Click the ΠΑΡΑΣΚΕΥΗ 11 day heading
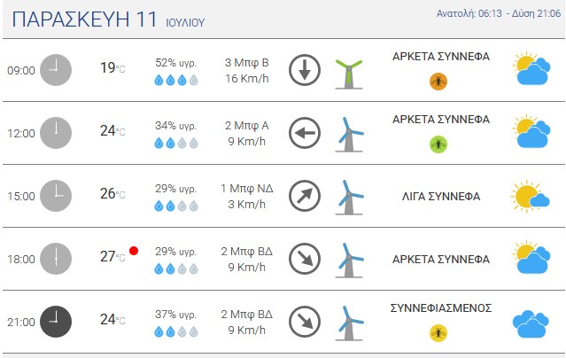Viewport: 566px width, 358px height. [x=84, y=19]
